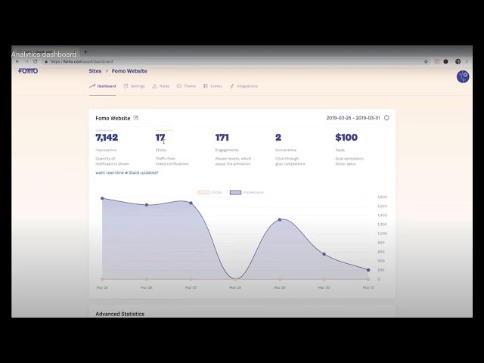Click the Mar 27 impressions data point
The image size is (484, 363).
coord(191,203)
